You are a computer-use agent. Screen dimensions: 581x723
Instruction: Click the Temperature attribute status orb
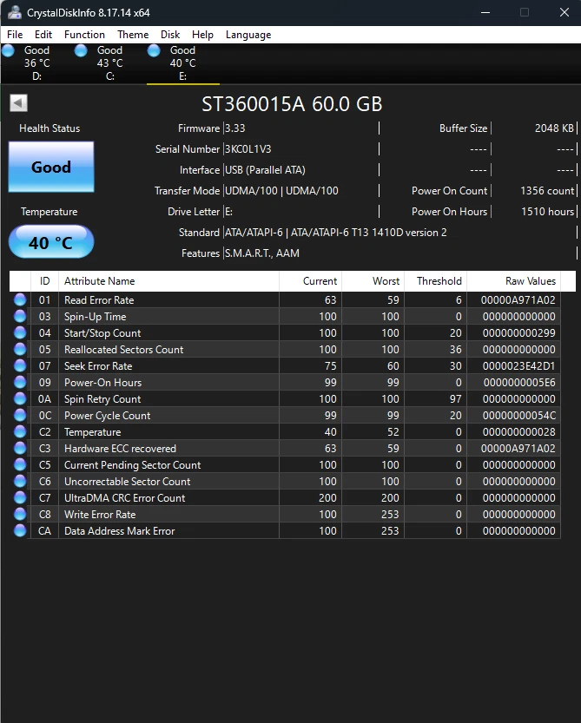(x=20, y=431)
